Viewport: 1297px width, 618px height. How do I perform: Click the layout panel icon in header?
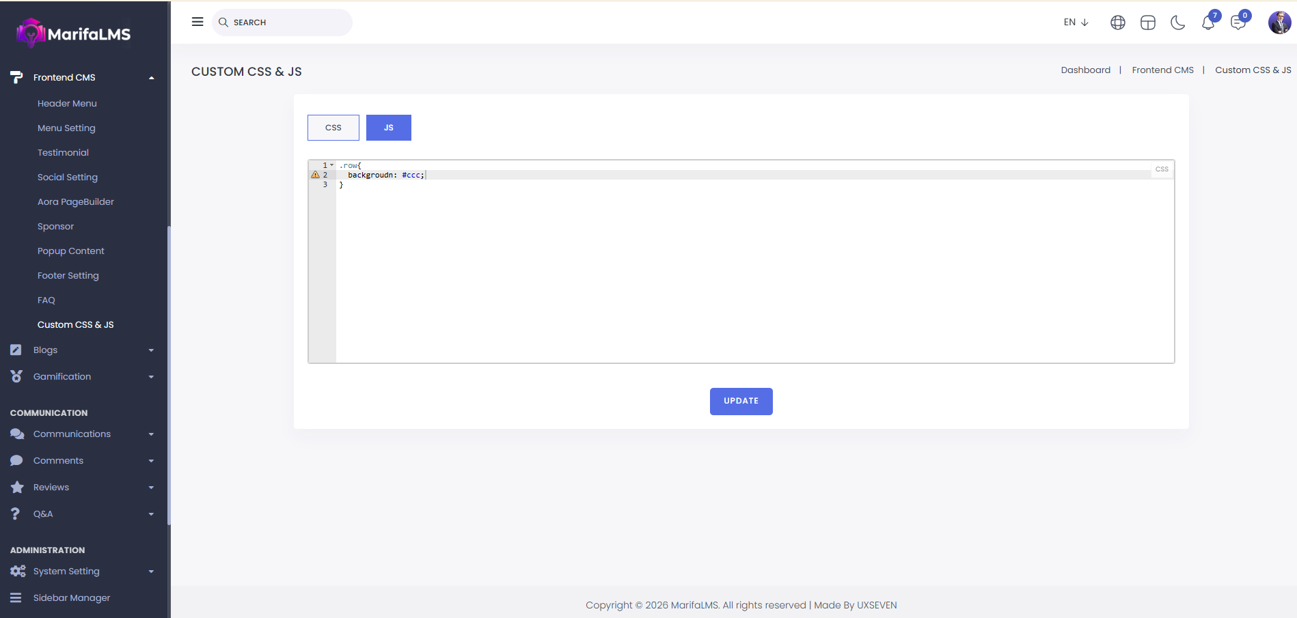(x=1147, y=23)
